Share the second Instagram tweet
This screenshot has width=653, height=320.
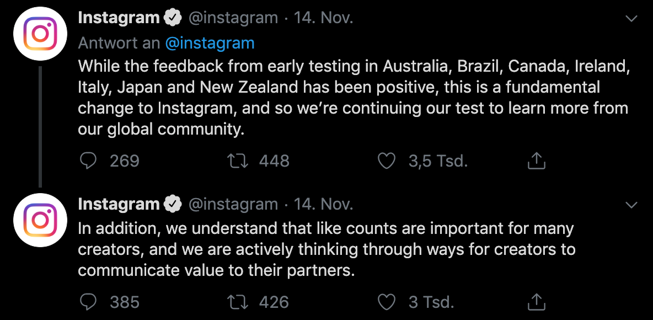click(x=537, y=302)
